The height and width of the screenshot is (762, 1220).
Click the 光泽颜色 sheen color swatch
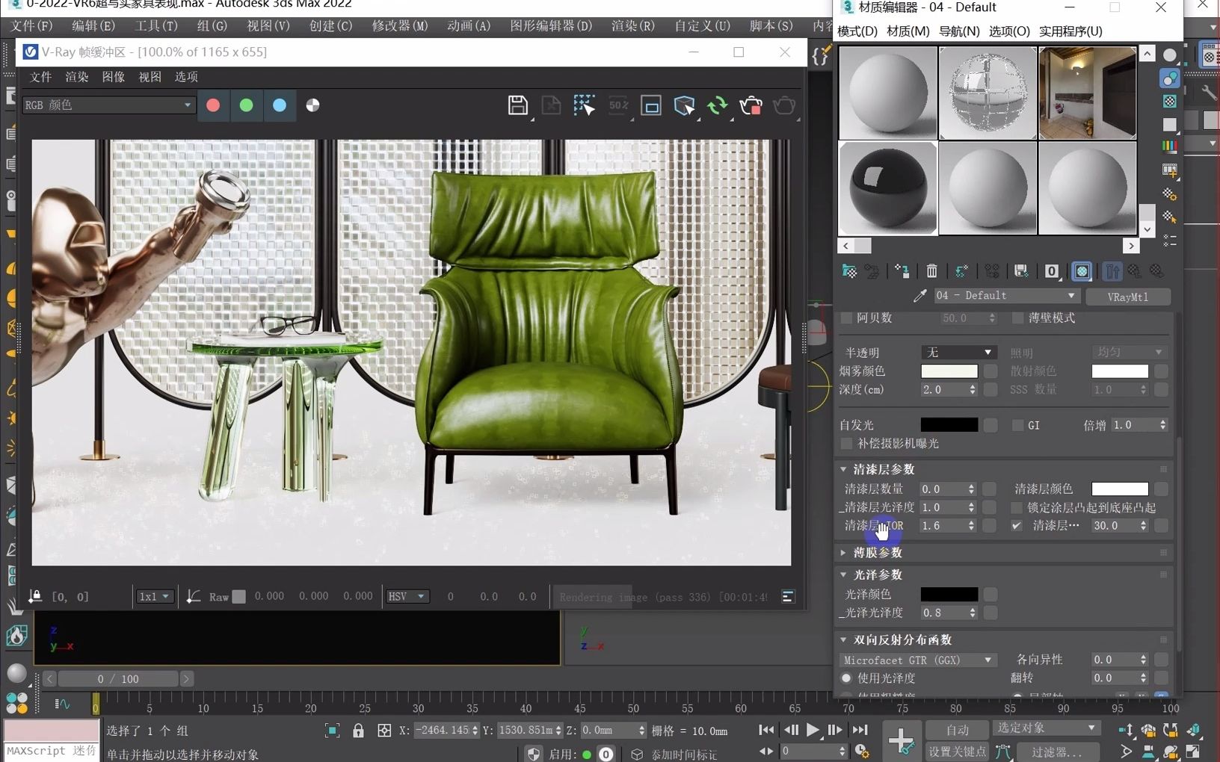[949, 594]
